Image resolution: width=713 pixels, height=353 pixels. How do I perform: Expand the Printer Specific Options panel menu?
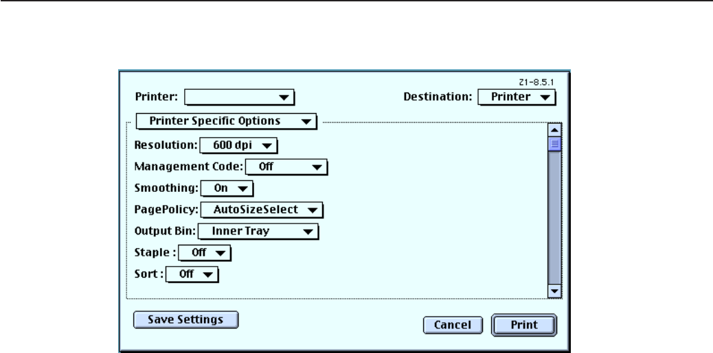(x=226, y=121)
